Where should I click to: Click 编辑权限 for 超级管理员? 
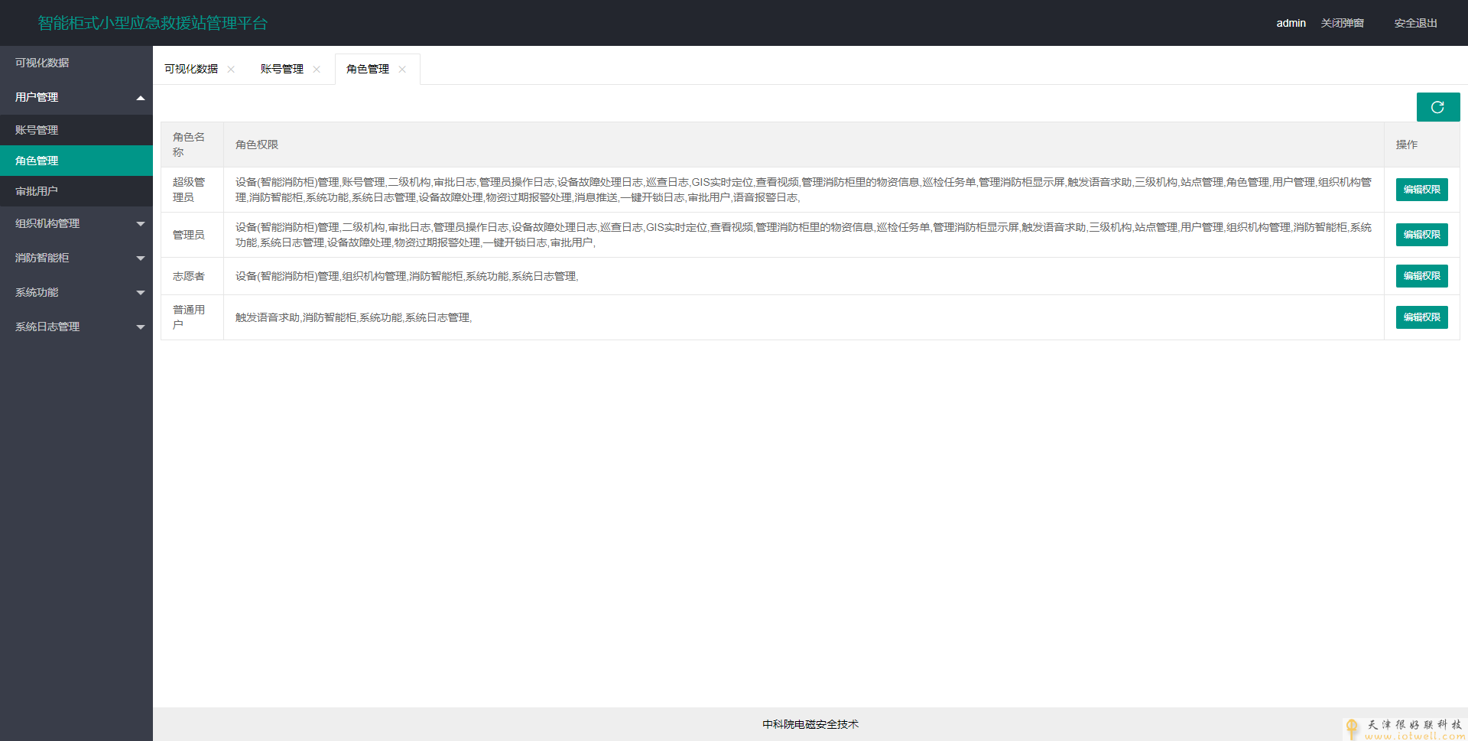(1421, 190)
